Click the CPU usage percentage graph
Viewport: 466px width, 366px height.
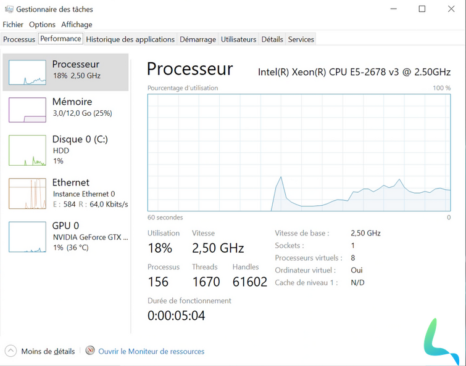point(299,152)
